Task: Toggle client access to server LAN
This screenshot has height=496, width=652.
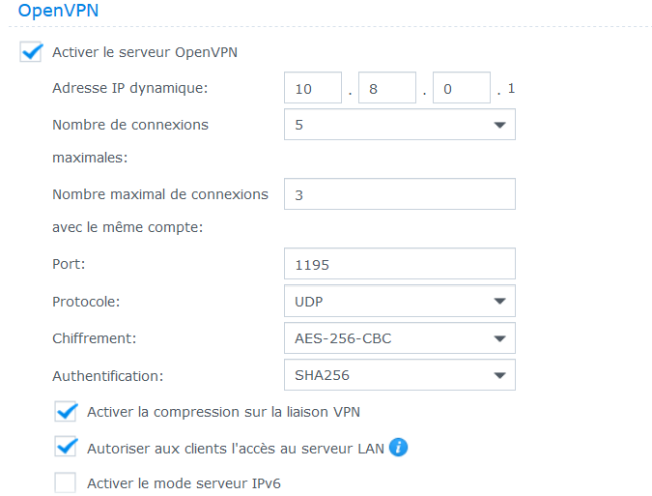Action: 66,447
